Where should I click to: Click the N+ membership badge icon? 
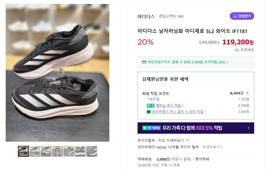tap(150, 106)
